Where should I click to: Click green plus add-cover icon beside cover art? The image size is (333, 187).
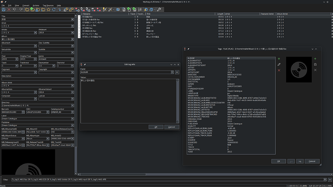point(315,59)
